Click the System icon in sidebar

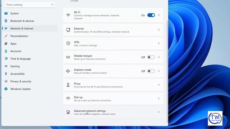pyautogui.click(x=6, y=13)
